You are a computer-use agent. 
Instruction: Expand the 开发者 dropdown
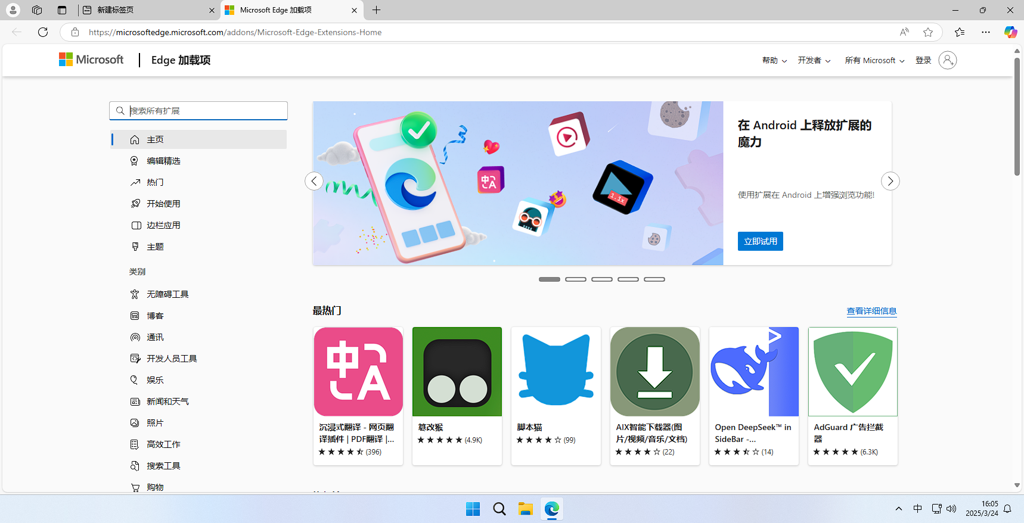[x=814, y=60]
